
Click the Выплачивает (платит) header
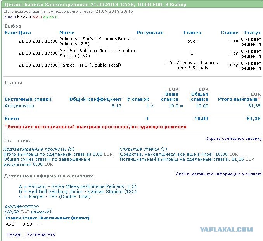pyautogui.click(x=64, y=218)
